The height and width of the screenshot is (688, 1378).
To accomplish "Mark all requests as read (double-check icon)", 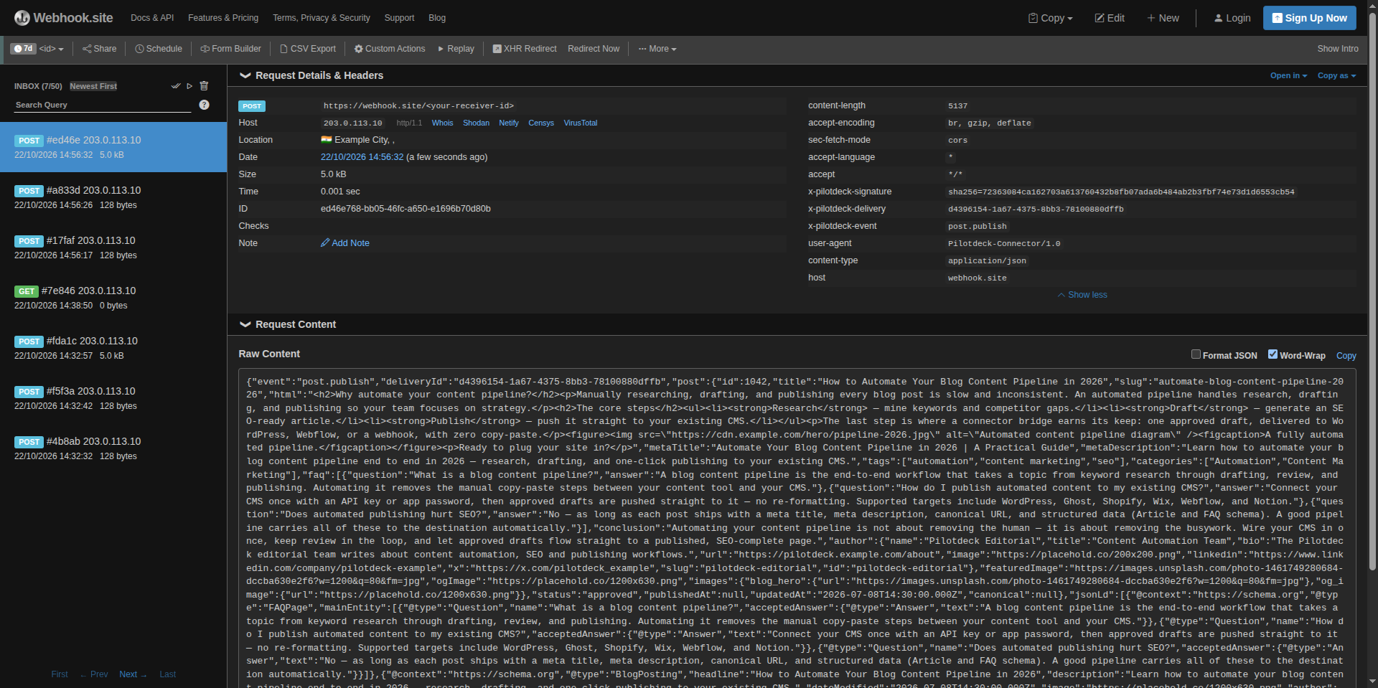I will (176, 86).
